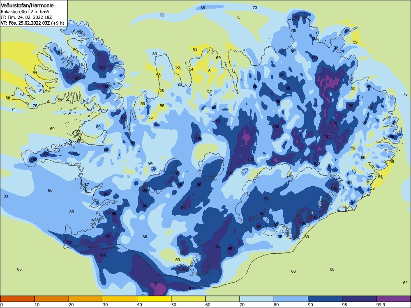Image resolution: width=411 pixels, height=308 pixels.
Task: Click the indigo 95–99.9 legend swatch
Action: (x=359, y=299)
